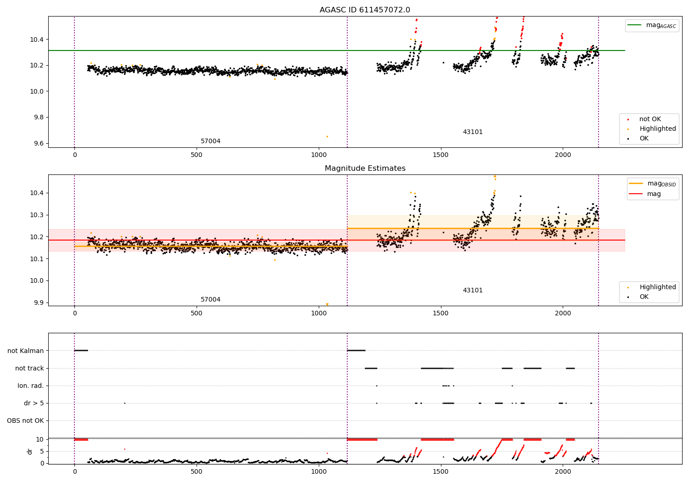The image size is (689, 482).
Task: Click the 'AGASC ID 611457072.0' plot title
Action: click(x=365, y=10)
